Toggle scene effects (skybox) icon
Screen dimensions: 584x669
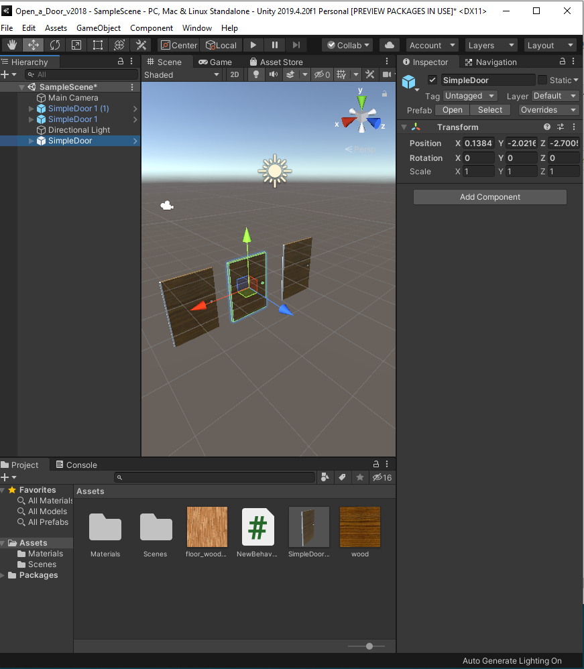290,74
